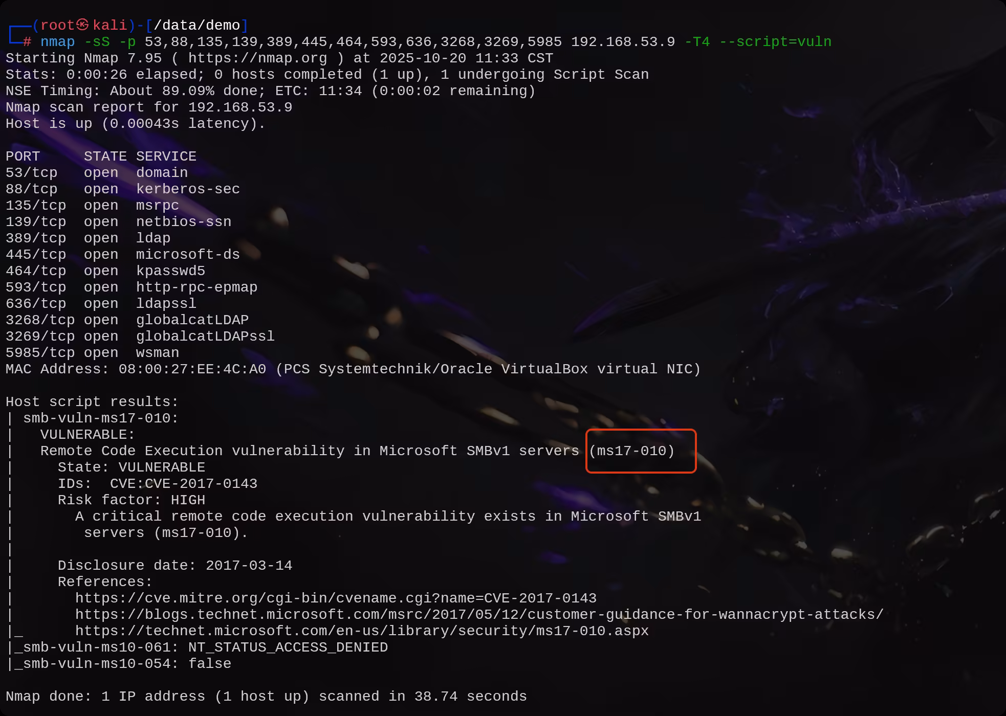Select the 88/tcp kerberos-sec row

(123, 189)
